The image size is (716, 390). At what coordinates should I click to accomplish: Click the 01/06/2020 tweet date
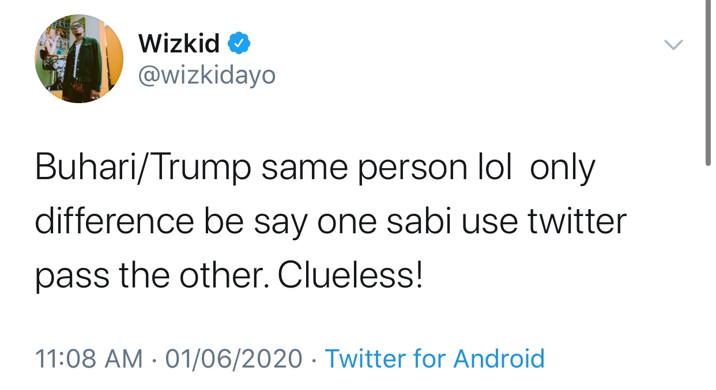click(x=233, y=358)
